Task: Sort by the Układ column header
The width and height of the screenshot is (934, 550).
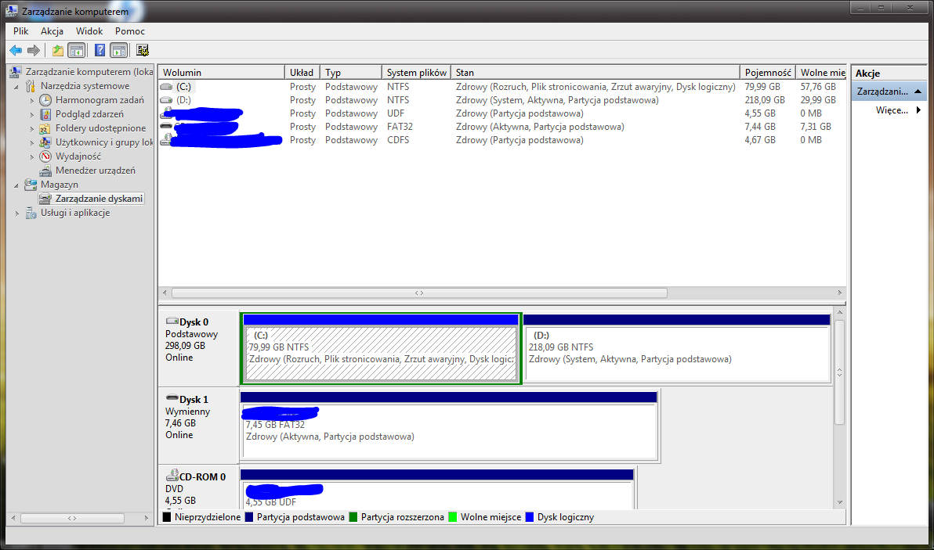Action: [x=302, y=73]
